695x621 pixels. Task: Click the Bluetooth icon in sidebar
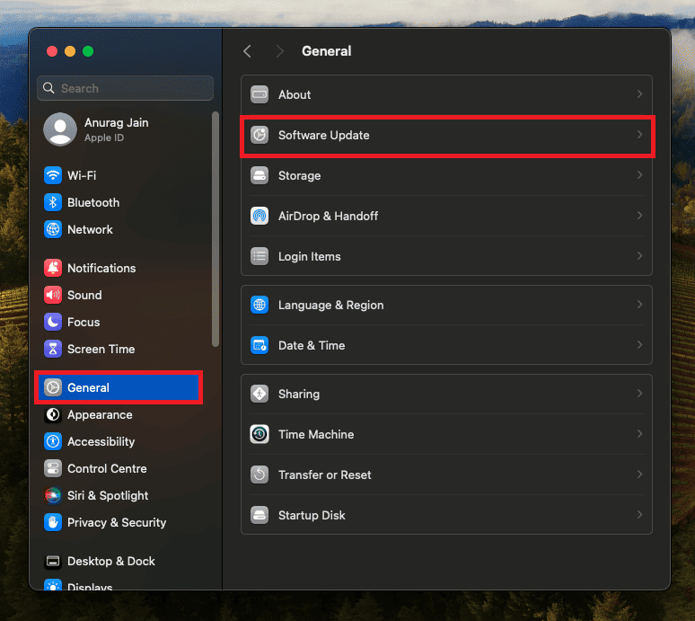[x=53, y=202]
